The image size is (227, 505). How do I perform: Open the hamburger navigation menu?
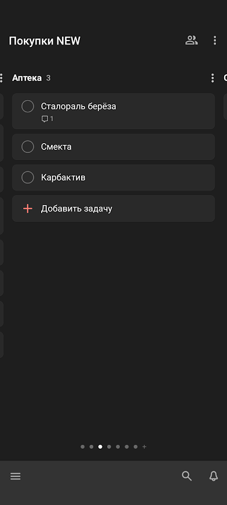tap(16, 477)
